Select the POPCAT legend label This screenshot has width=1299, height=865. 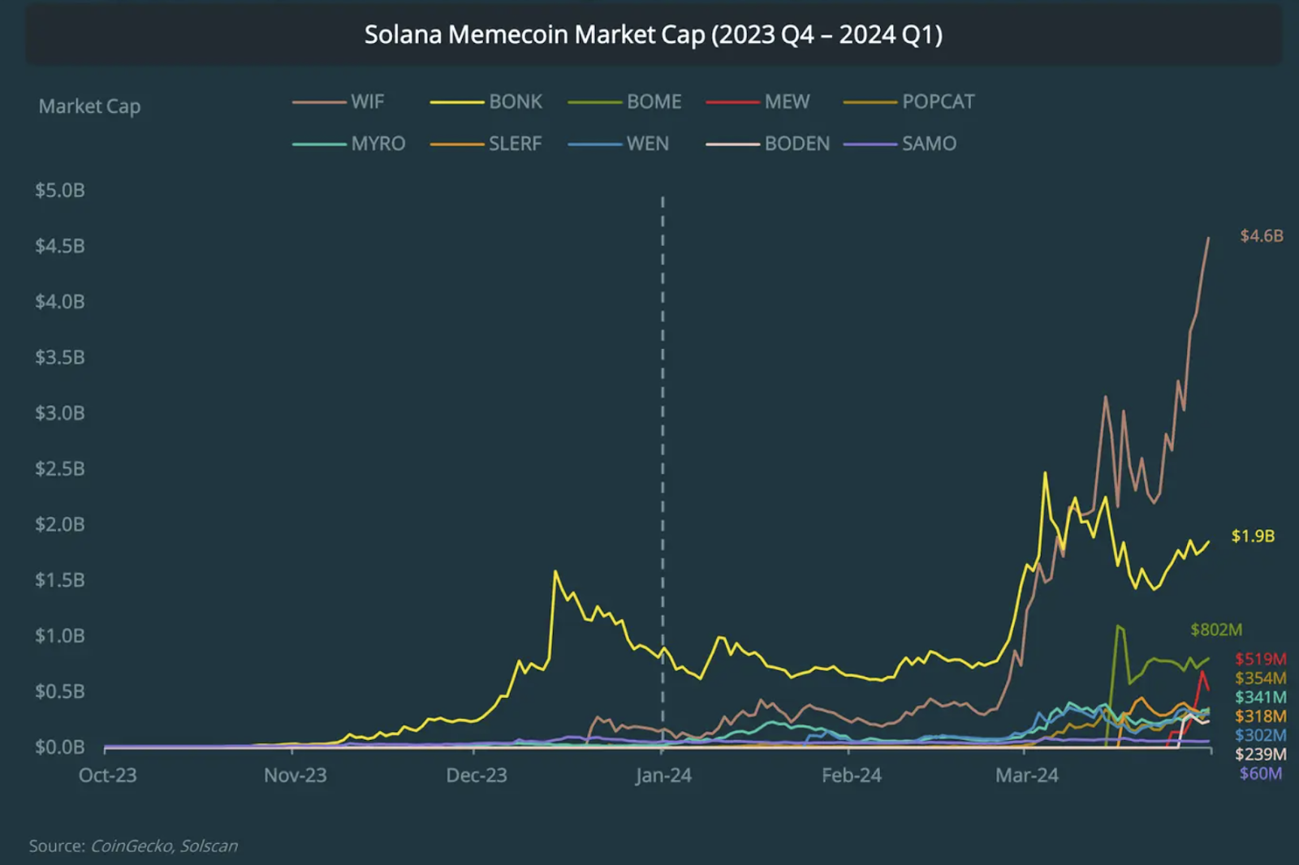pos(938,102)
